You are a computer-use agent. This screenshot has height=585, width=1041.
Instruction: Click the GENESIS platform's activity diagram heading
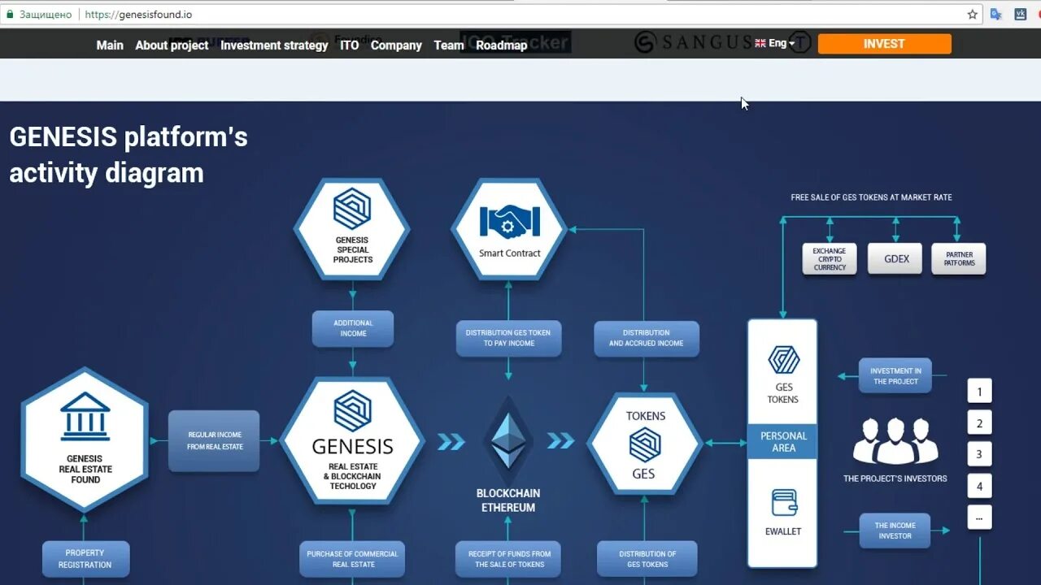pos(128,155)
